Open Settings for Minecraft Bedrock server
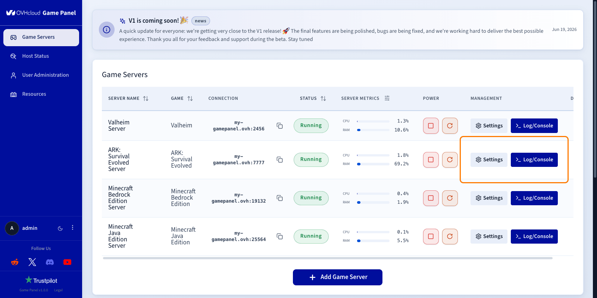Screen dimensions: 597x298 pos(489,198)
